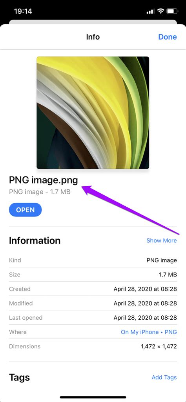Tap the 19:14 clock in status bar
The image size is (186, 402).
(x=23, y=11)
